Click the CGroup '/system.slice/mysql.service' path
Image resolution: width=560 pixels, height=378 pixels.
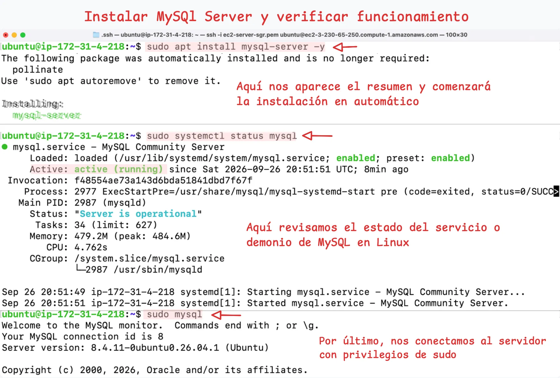(x=149, y=258)
